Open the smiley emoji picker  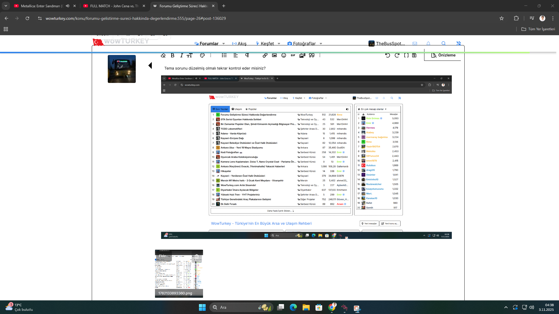[x=283, y=55]
